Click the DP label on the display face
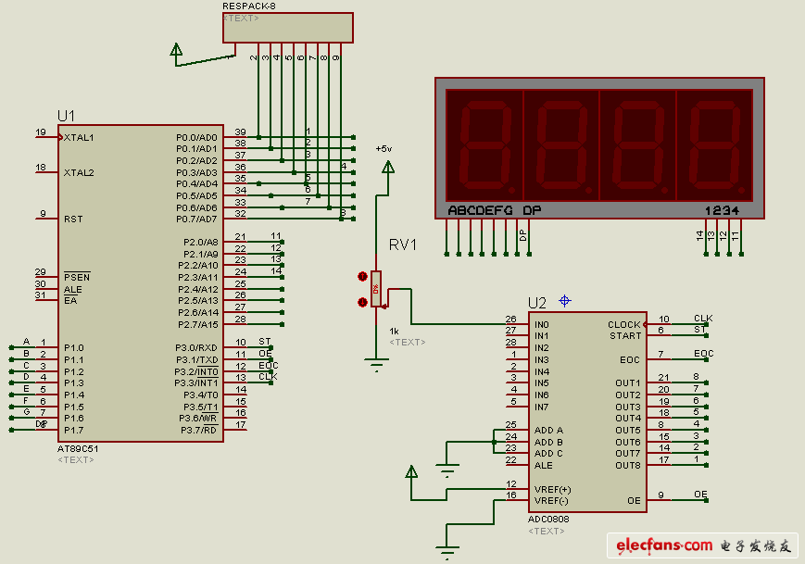The image size is (805, 564). (532, 210)
